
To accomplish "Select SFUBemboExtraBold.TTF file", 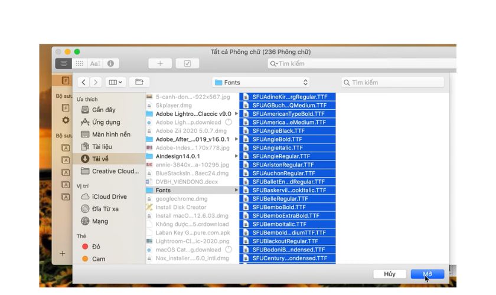I will pyautogui.click(x=288, y=215).
